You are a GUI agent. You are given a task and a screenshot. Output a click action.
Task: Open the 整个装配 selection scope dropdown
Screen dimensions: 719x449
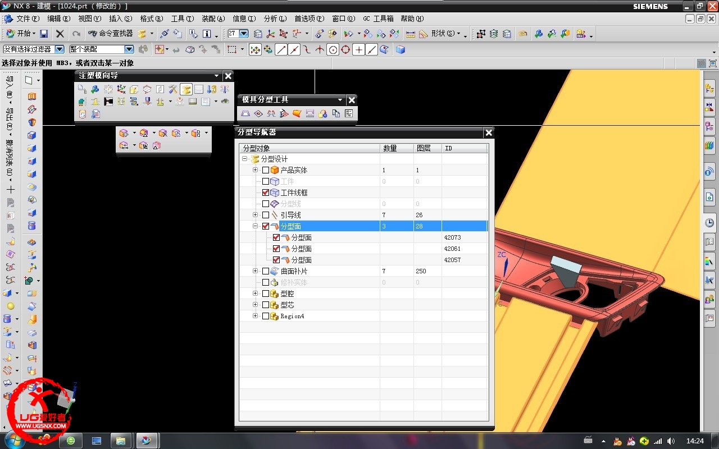pyautogui.click(x=129, y=49)
